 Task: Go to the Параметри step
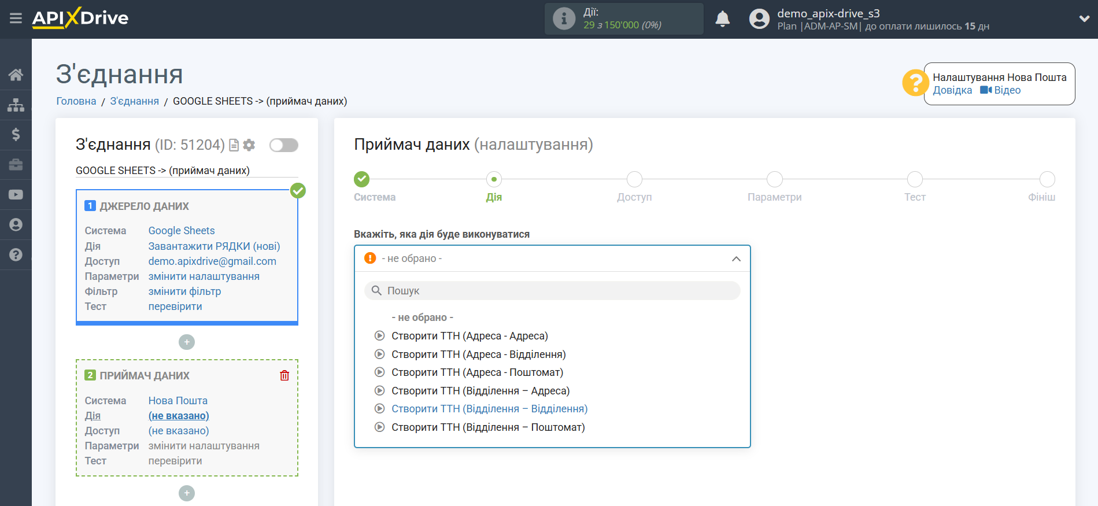pyautogui.click(x=775, y=179)
